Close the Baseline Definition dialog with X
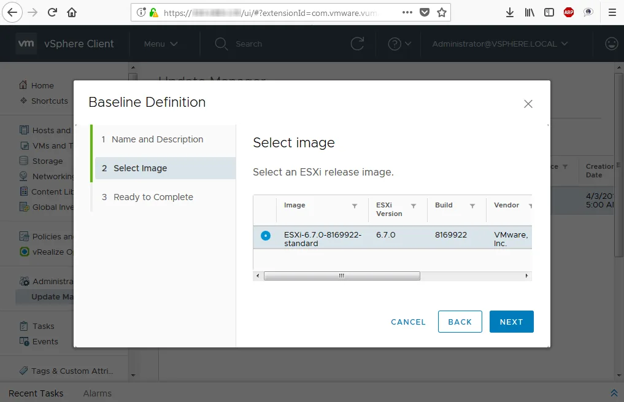The width and height of the screenshot is (624, 402). point(528,104)
